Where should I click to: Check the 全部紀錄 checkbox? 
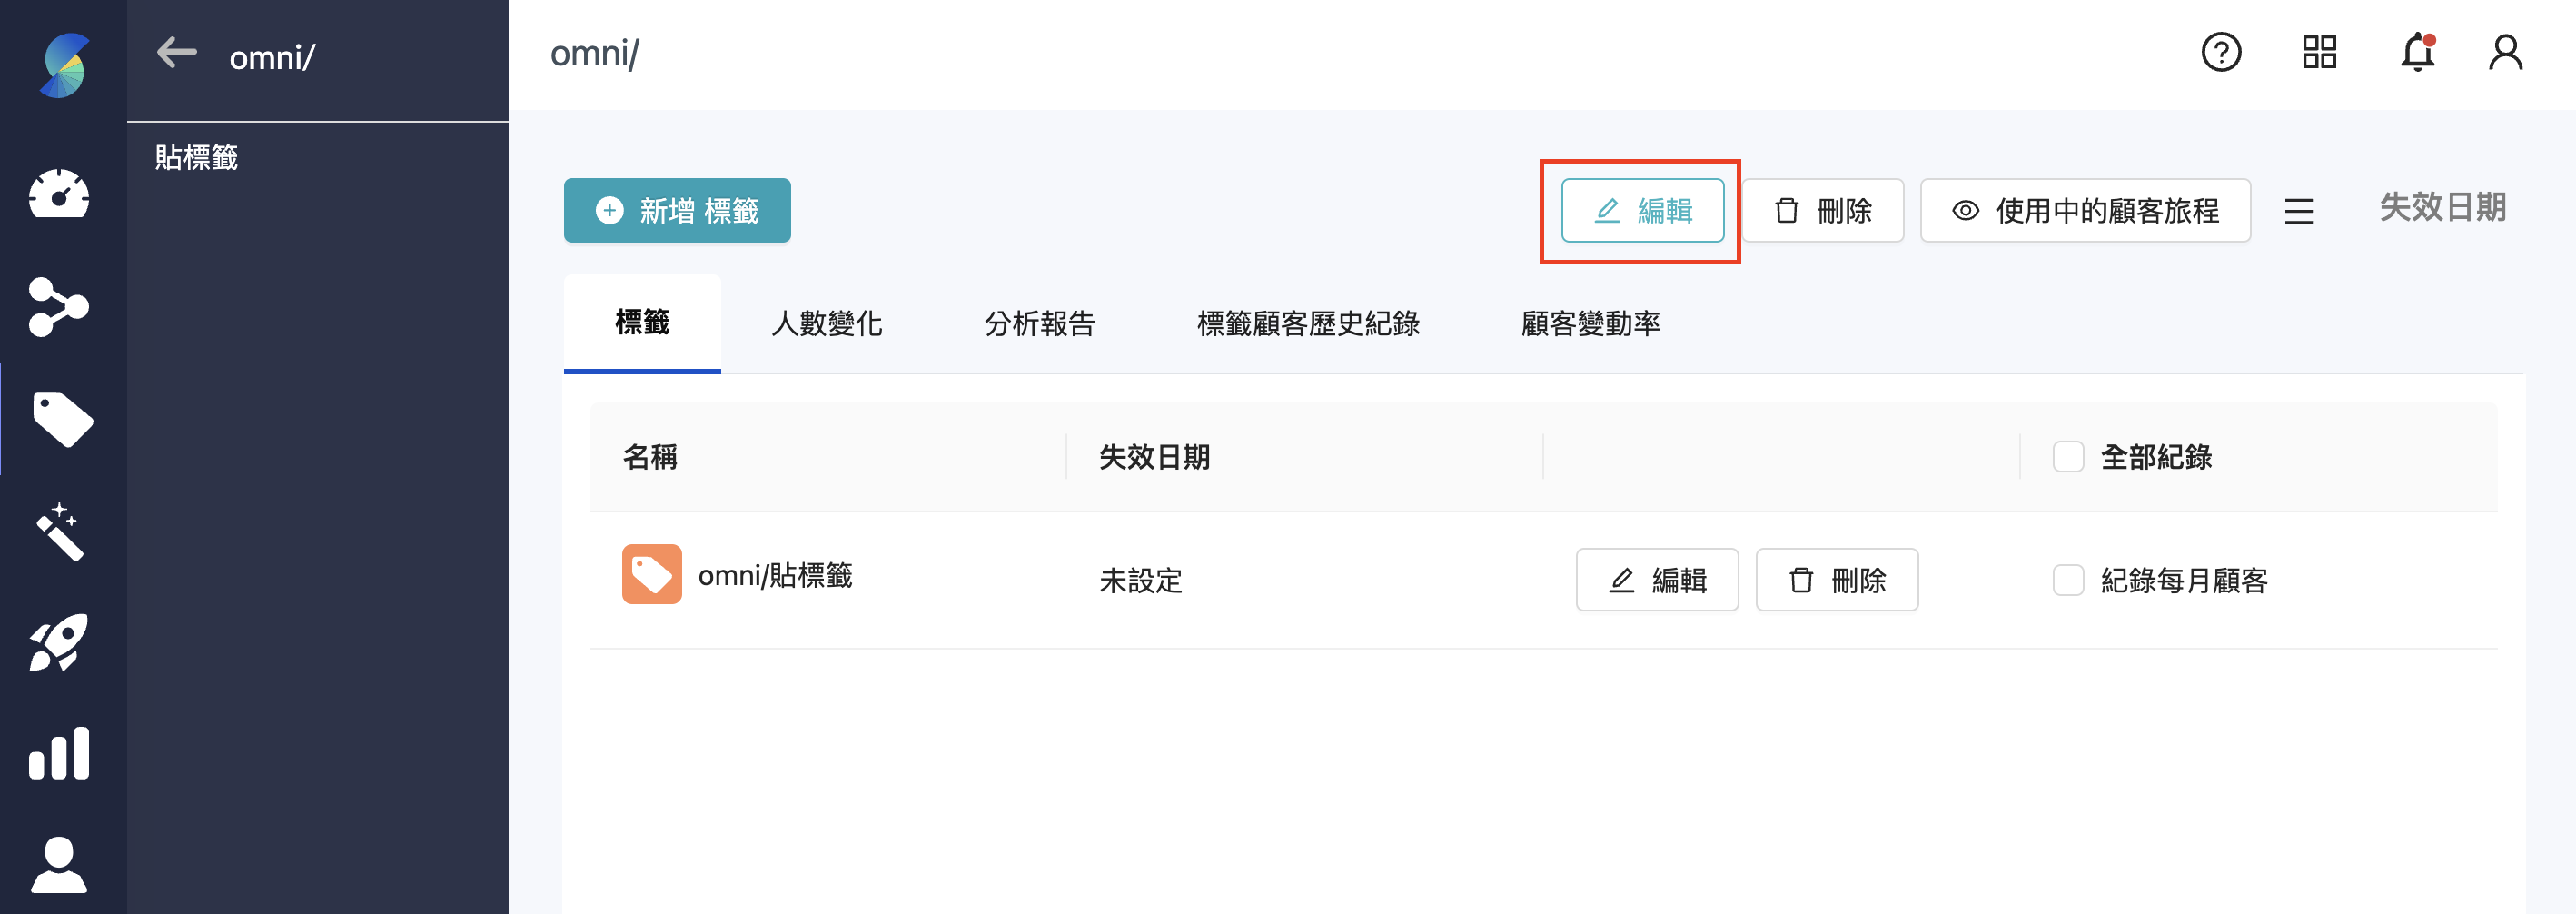tap(2068, 457)
